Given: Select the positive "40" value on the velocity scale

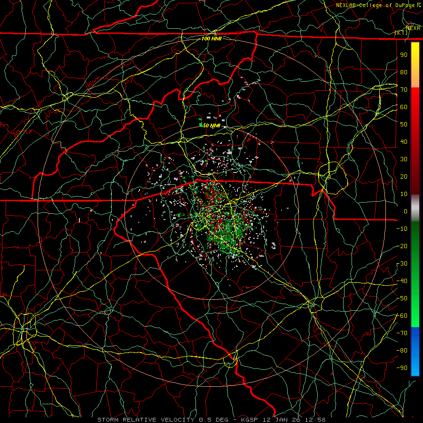Looking at the screenshot, I should click(x=404, y=141).
